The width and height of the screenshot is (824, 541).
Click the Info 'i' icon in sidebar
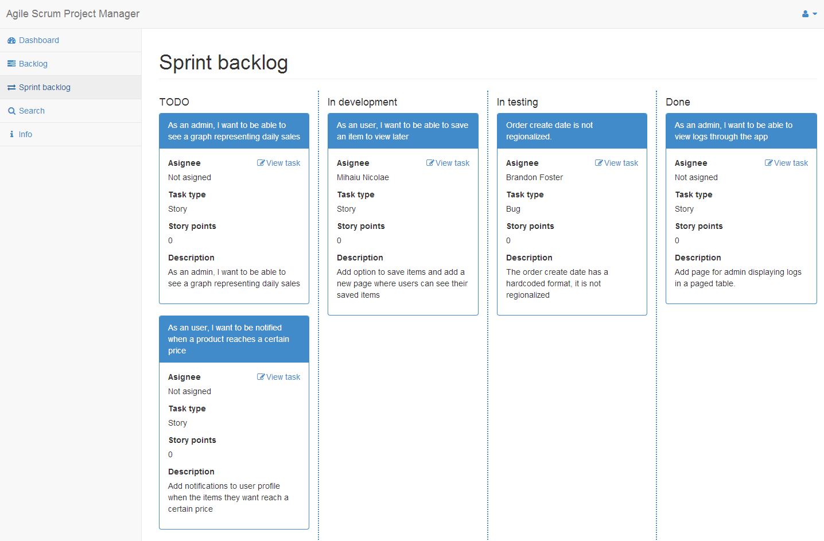tap(11, 134)
